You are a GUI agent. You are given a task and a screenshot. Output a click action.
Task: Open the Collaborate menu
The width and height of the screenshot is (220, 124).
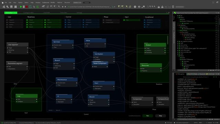pos(45,2)
